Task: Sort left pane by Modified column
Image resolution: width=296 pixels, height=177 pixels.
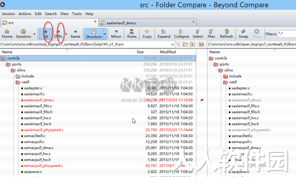Action: coord(177,52)
